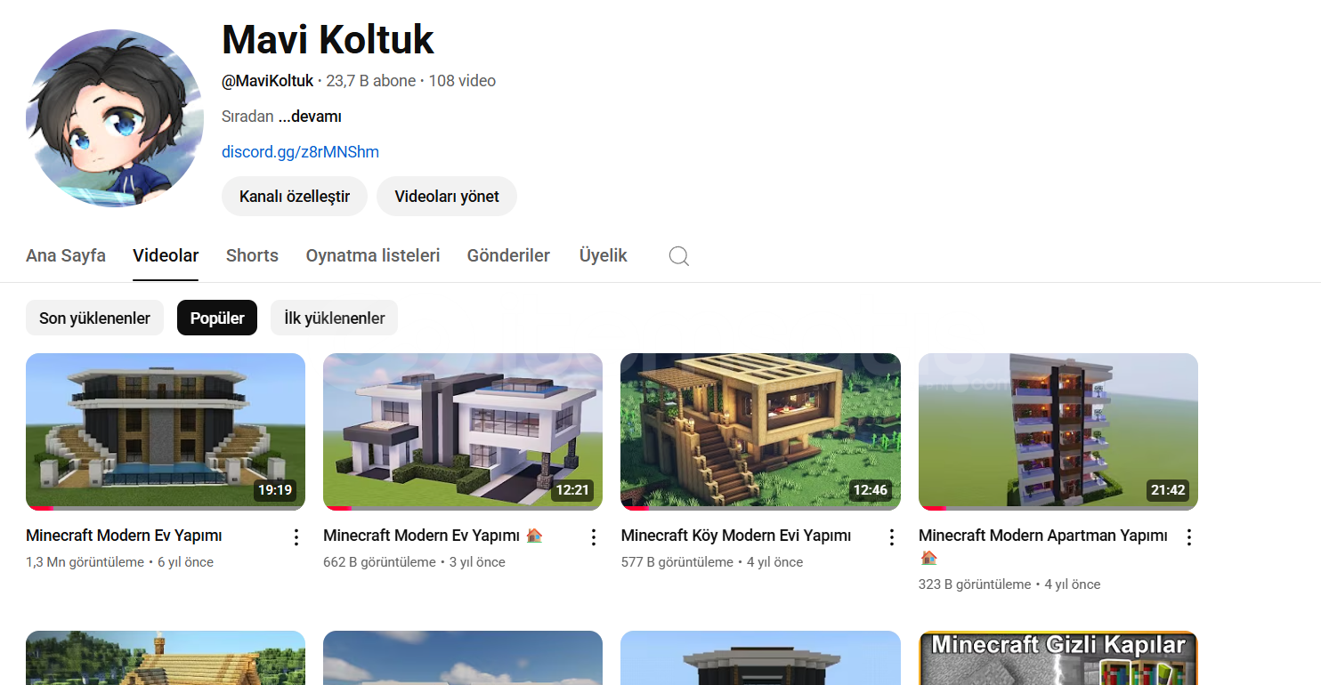This screenshot has width=1321, height=685.
Task: Click the Videoları yönet button
Action: point(447,197)
